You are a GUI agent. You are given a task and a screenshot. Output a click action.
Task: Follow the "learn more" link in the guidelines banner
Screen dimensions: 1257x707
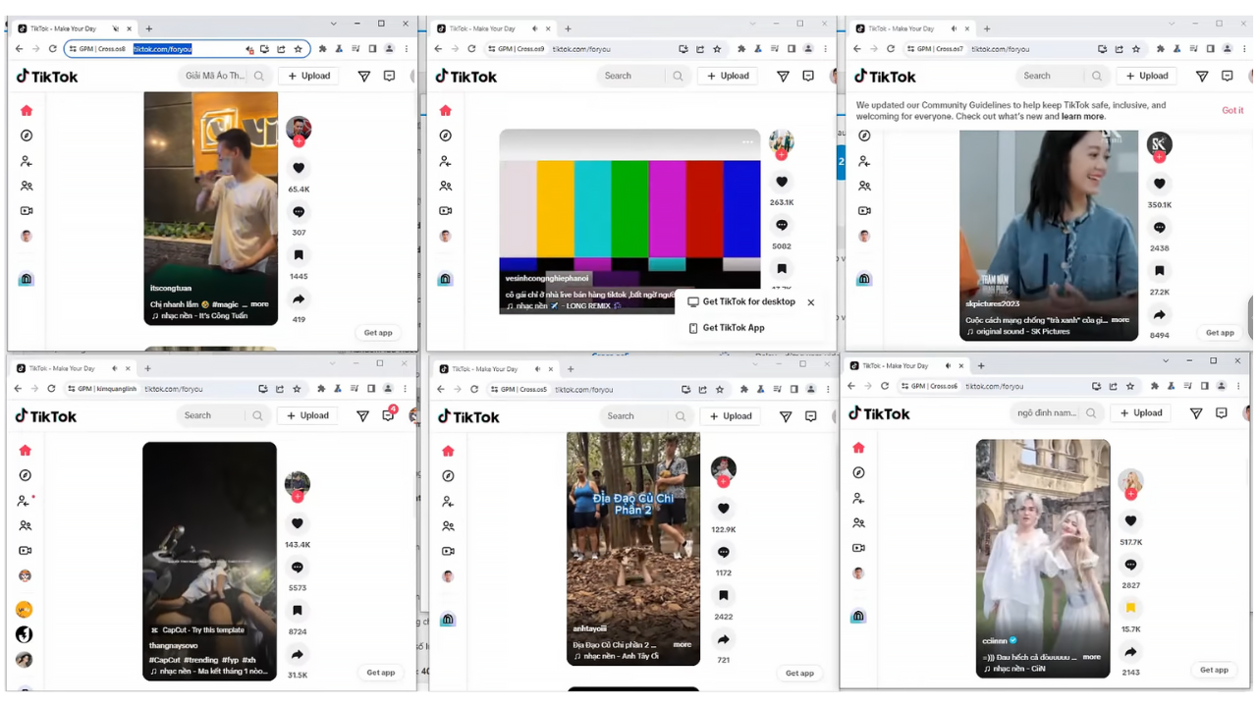1082,116
